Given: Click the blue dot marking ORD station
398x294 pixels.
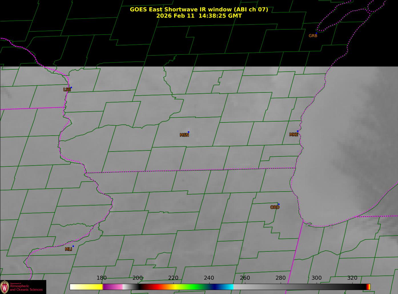Looking at the screenshot, I should [x=279, y=204].
